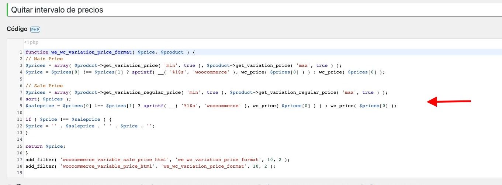Click the function we_wc_variation_price_format declaration line

pos(110,52)
